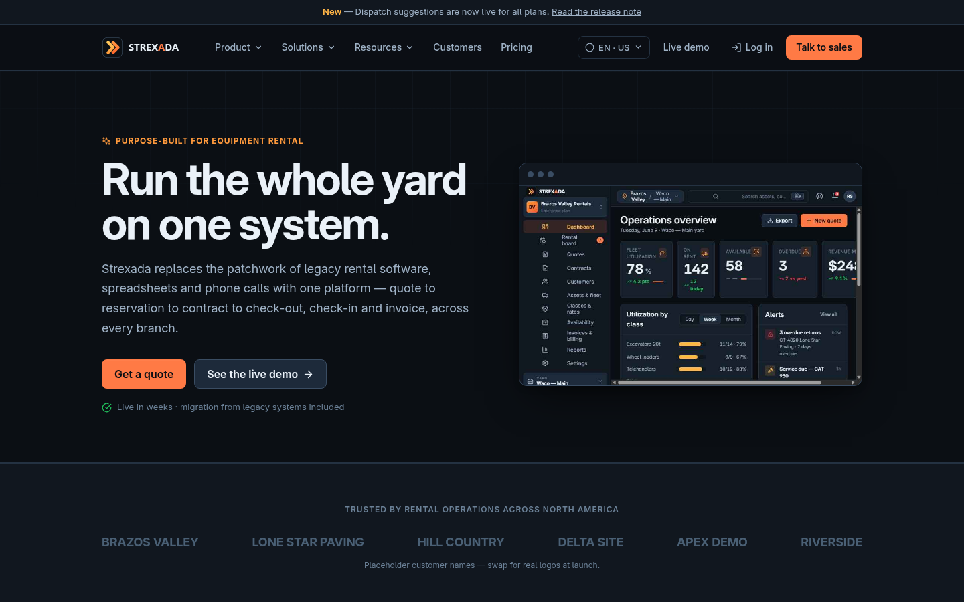Click the Dashboard grid icon in the preview sidebar
This screenshot has width=964, height=602.
point(545,227)
